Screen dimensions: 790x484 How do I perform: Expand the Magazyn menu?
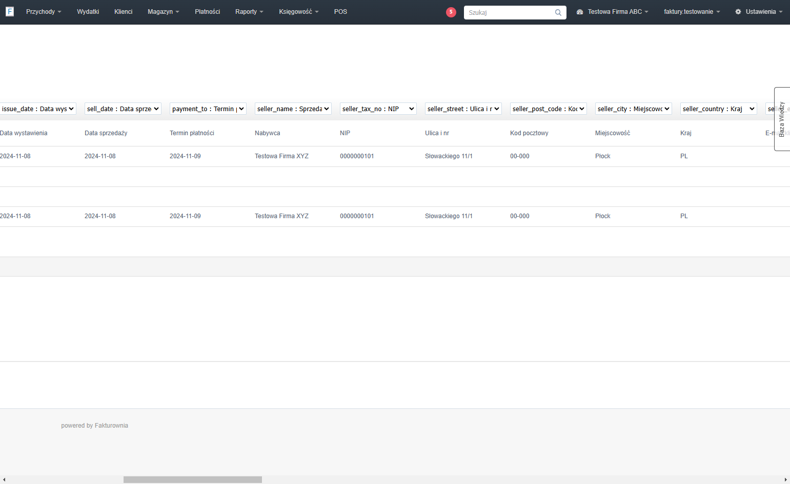(164, 12)
